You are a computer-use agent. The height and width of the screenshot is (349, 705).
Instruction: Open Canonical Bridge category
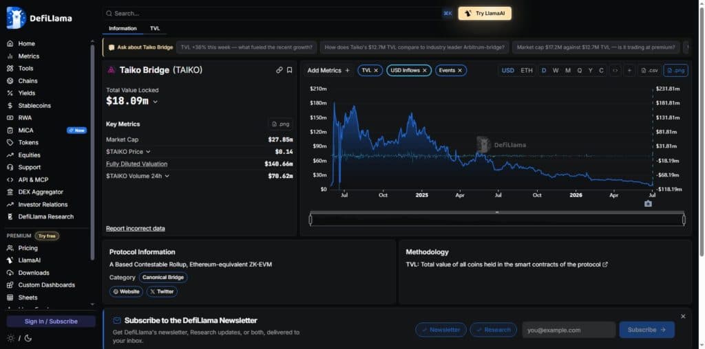coord(163,278)
